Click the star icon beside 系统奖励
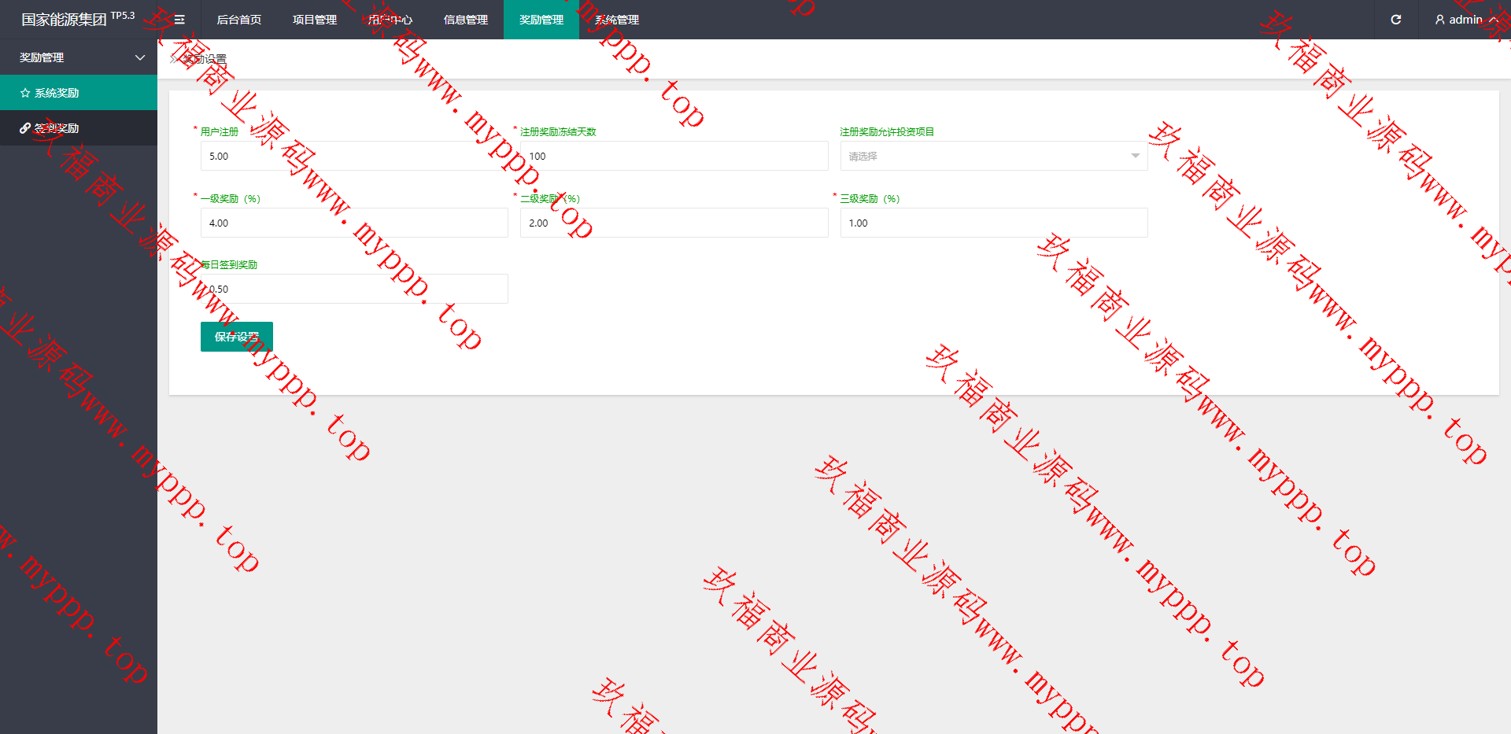This screenshot has width=1511, height=734. pyautogui.click(x=25, y=93)
